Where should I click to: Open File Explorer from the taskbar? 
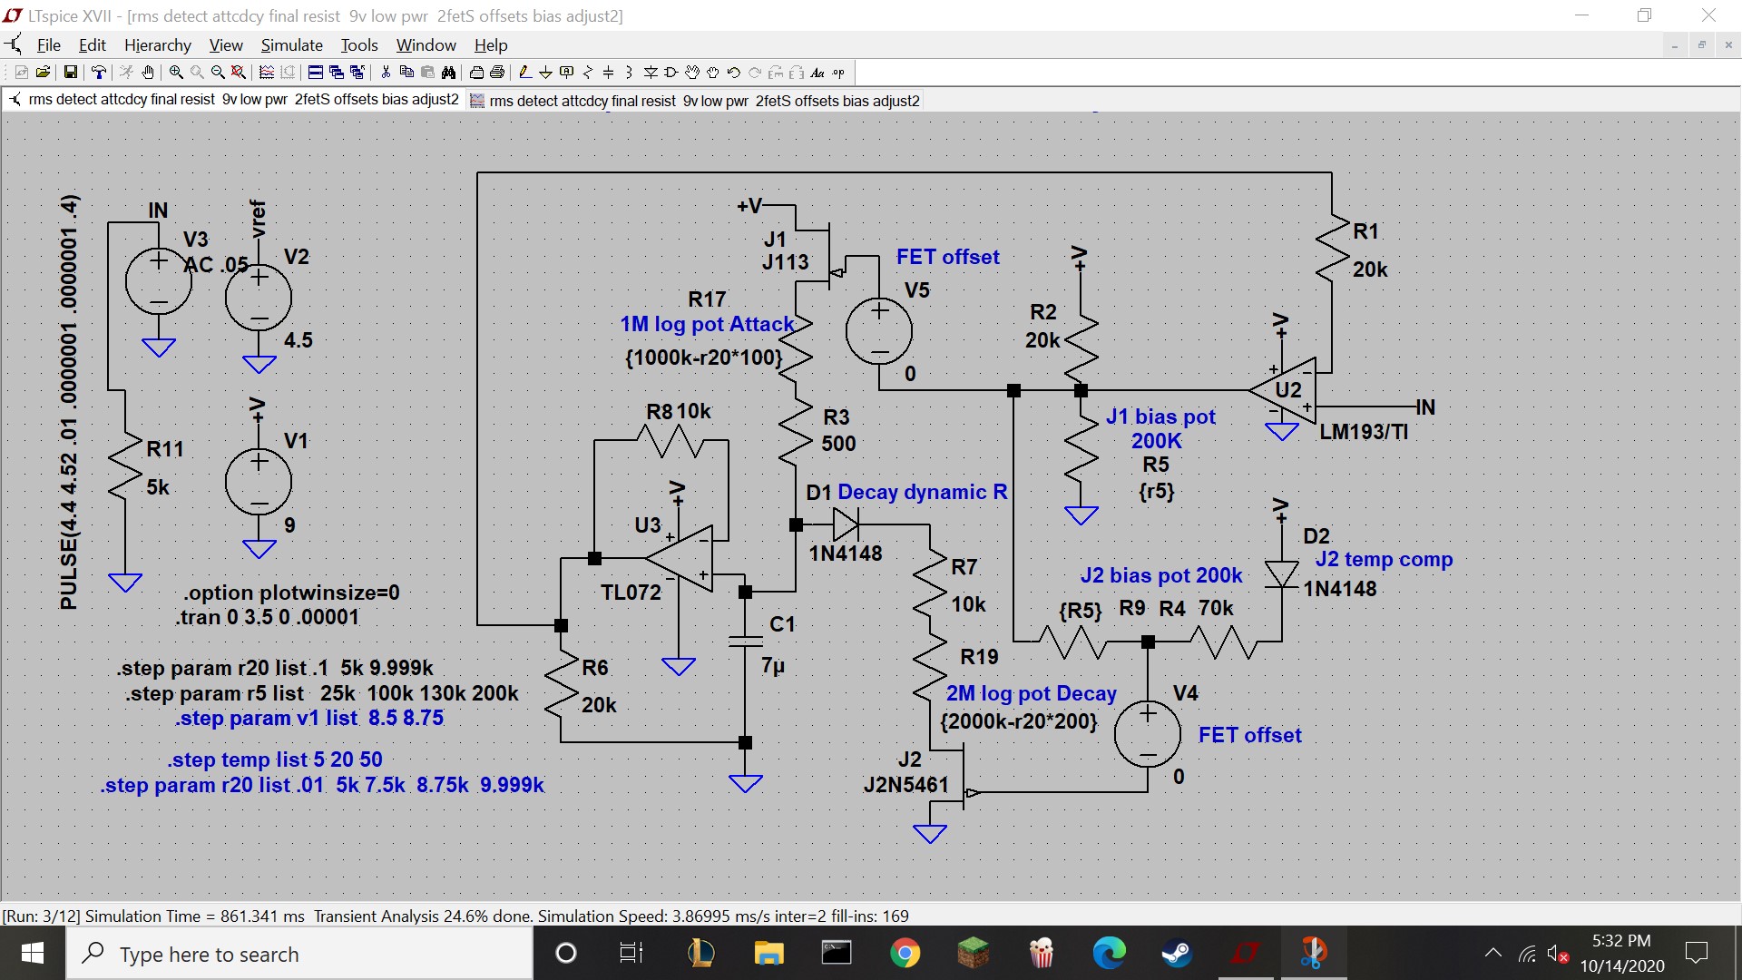point(768,954)
